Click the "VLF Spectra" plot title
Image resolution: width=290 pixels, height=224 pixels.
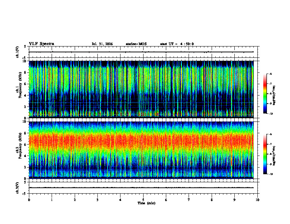click(x=42, y=44)
